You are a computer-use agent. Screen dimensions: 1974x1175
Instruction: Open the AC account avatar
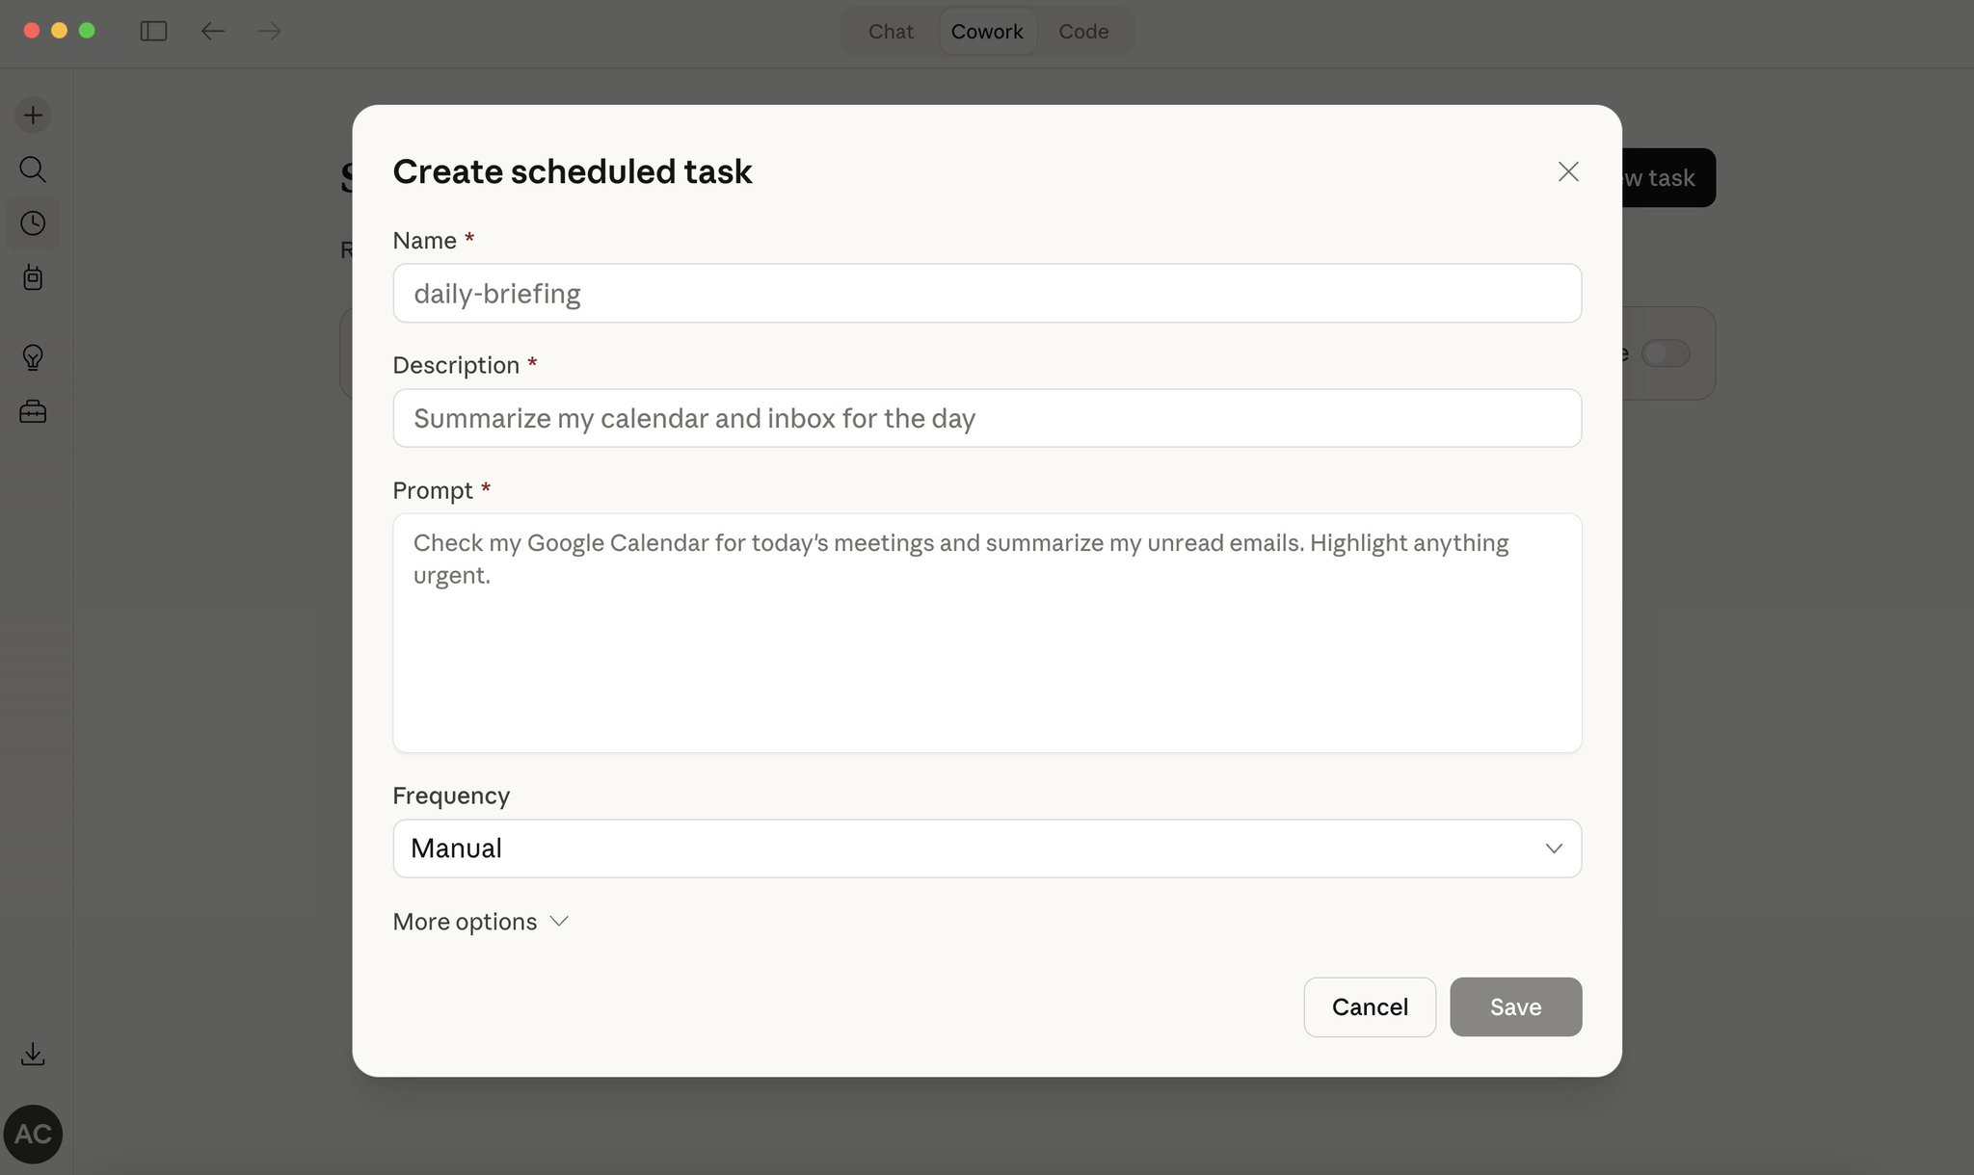pos(34,1134)
